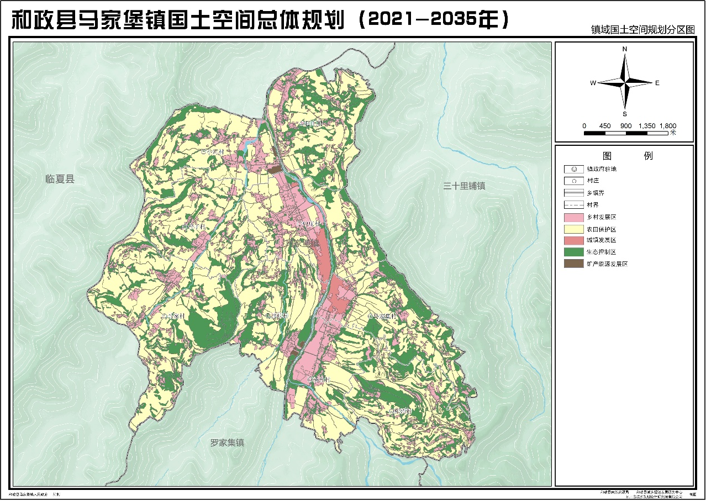This screenshot has height=501, width=706.
Task: Click the 镇域国土空间规划分区图 subtitle text
Action: click(642, 30)
